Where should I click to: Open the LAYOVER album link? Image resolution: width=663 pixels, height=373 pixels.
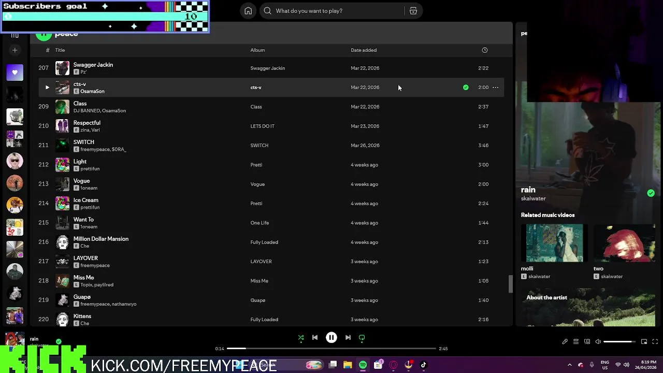(261, 262)
